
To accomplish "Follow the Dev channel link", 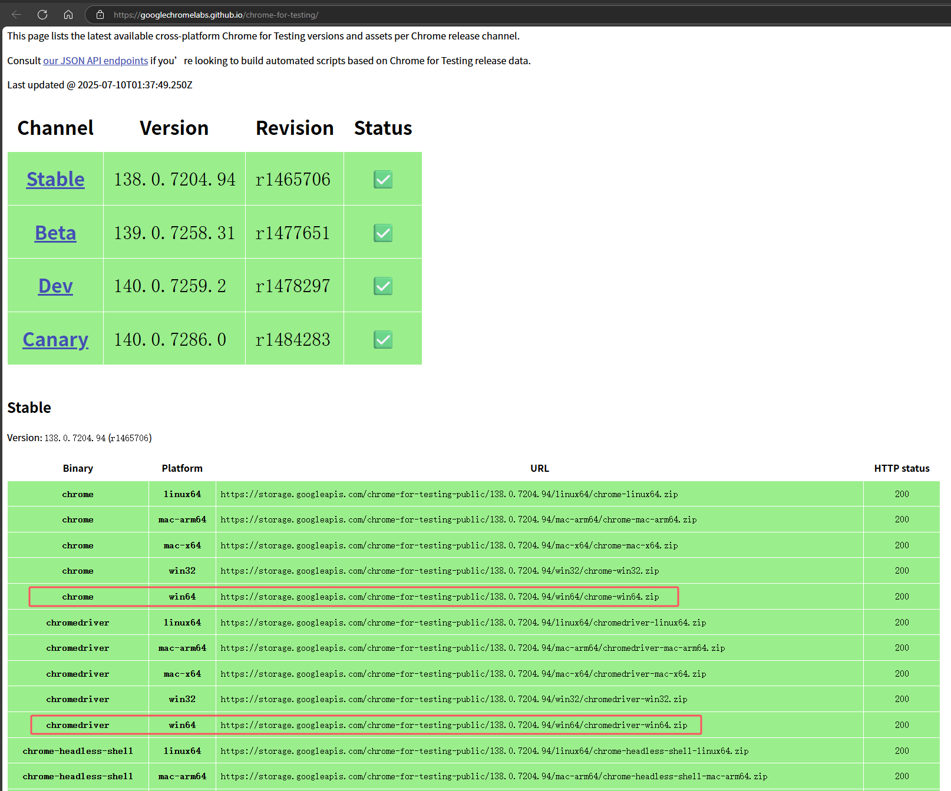I will (55, 286).
